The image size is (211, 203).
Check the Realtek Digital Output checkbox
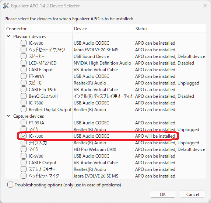click(x=24, y=109)
